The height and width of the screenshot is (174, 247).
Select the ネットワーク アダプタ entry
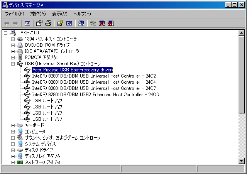coord(42,162)
